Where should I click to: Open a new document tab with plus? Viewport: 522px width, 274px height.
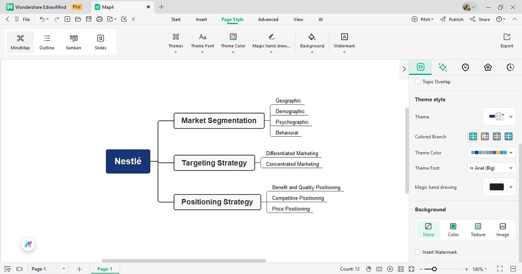click(161, 7)
